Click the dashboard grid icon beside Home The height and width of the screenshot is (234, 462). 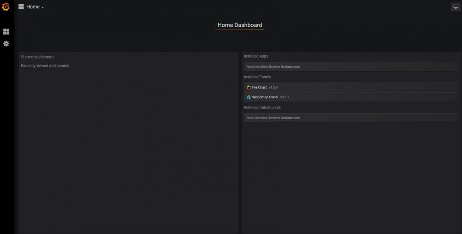coord(21,7)
